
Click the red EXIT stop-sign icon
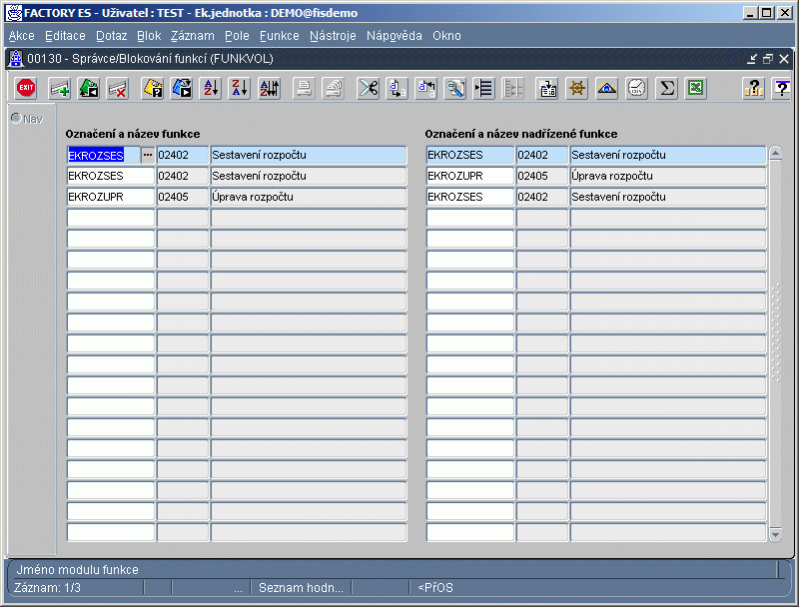(x=26, y=88)
